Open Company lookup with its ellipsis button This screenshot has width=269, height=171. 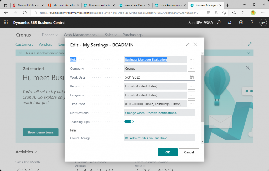pos(192,69)
